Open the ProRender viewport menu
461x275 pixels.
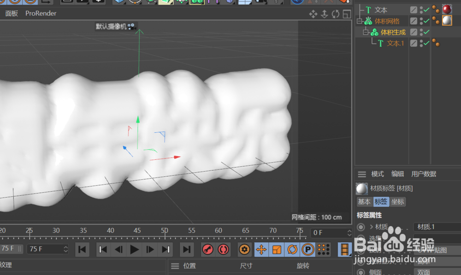pos(41,13)
